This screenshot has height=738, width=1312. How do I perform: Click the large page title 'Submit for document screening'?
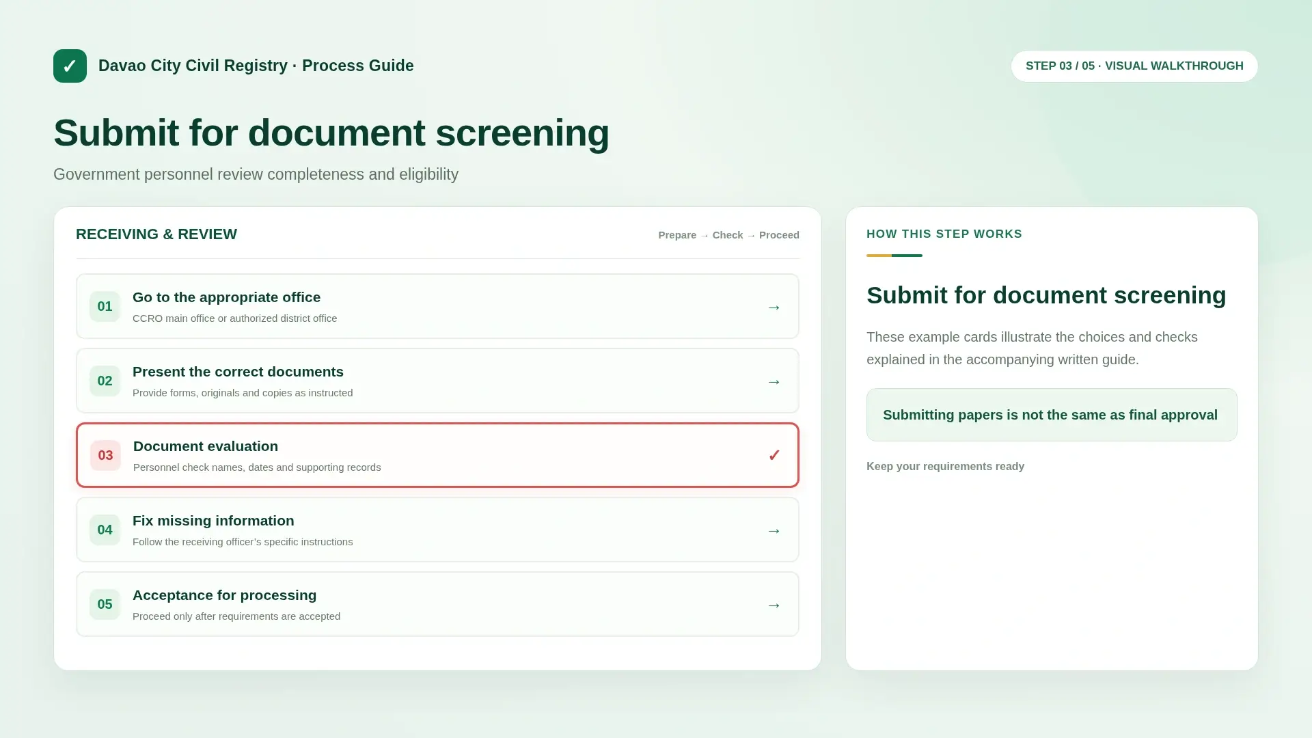pyautogui.click(x=331, y=133)
